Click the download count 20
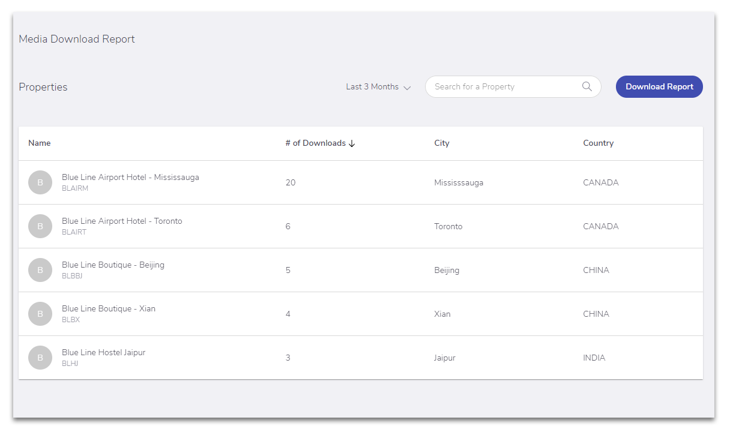 point(291,182)
